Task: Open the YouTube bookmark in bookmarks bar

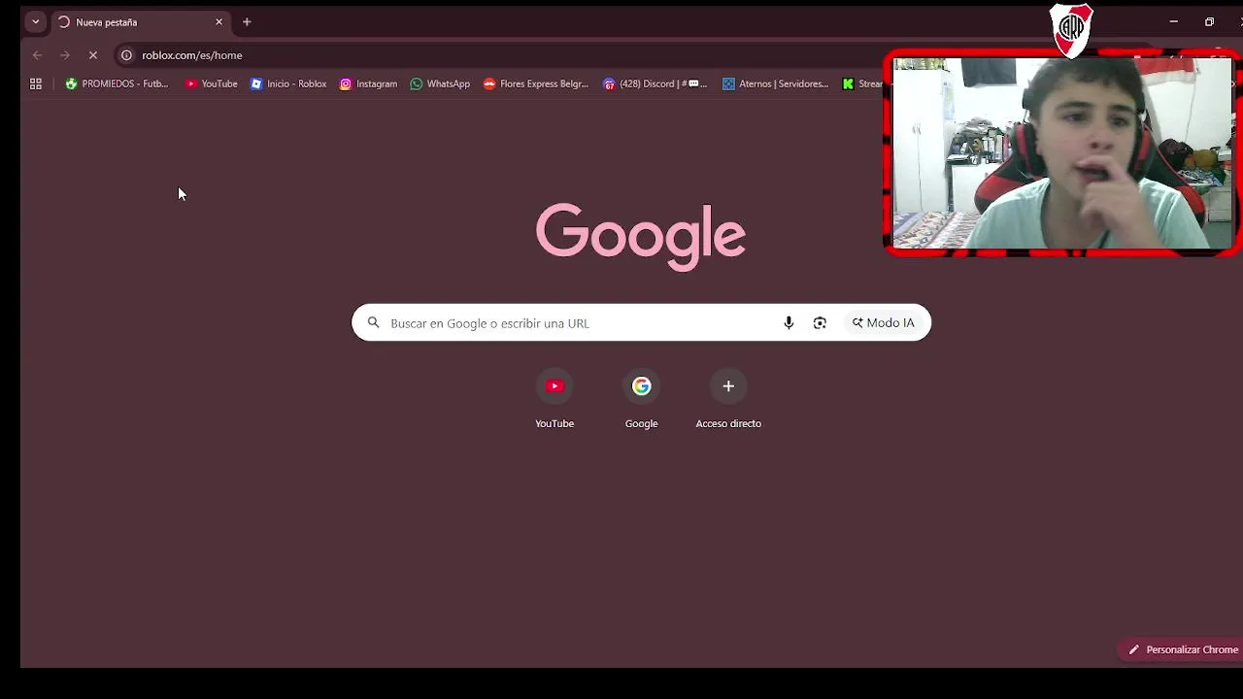Action: pyautogui.click(x=211, y=83)
